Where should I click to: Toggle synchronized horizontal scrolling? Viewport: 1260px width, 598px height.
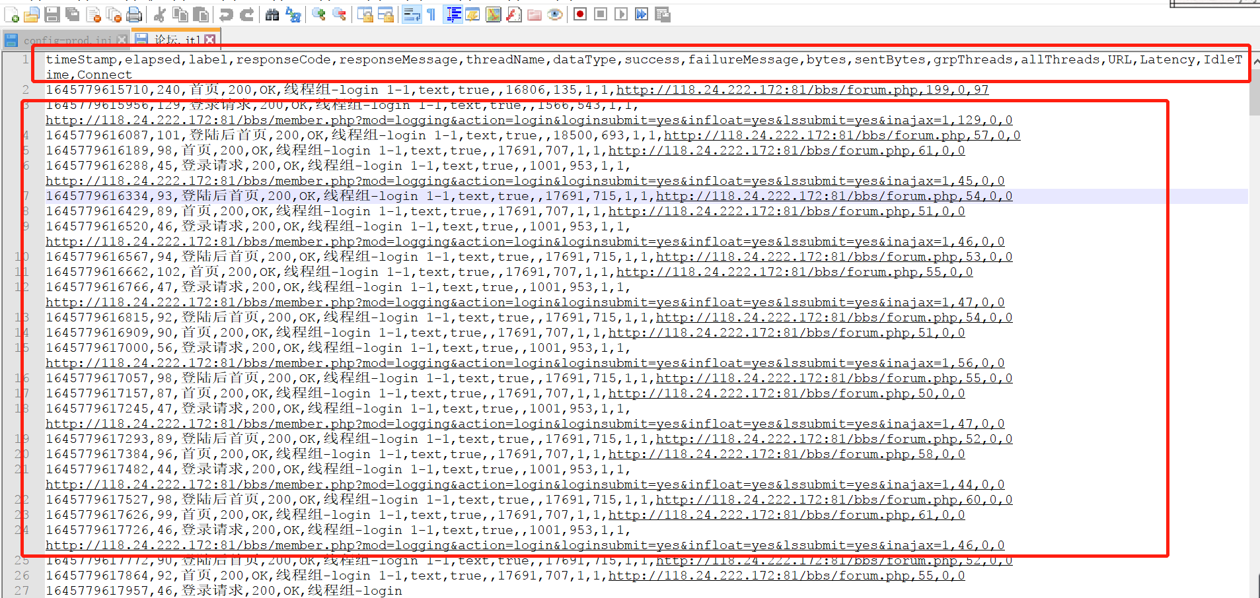click(385, 15)
